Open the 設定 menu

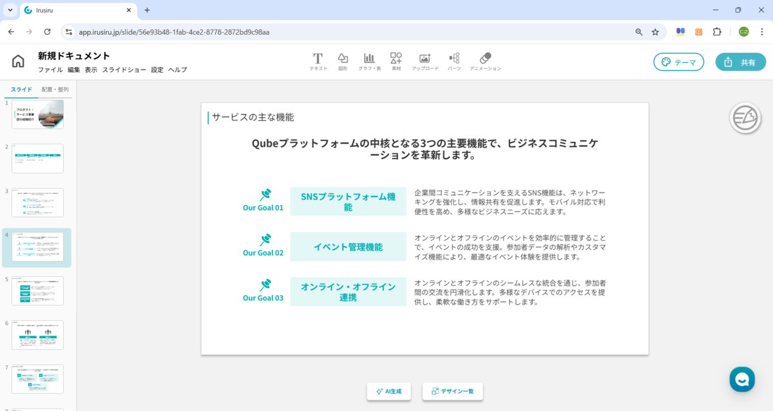157,70
